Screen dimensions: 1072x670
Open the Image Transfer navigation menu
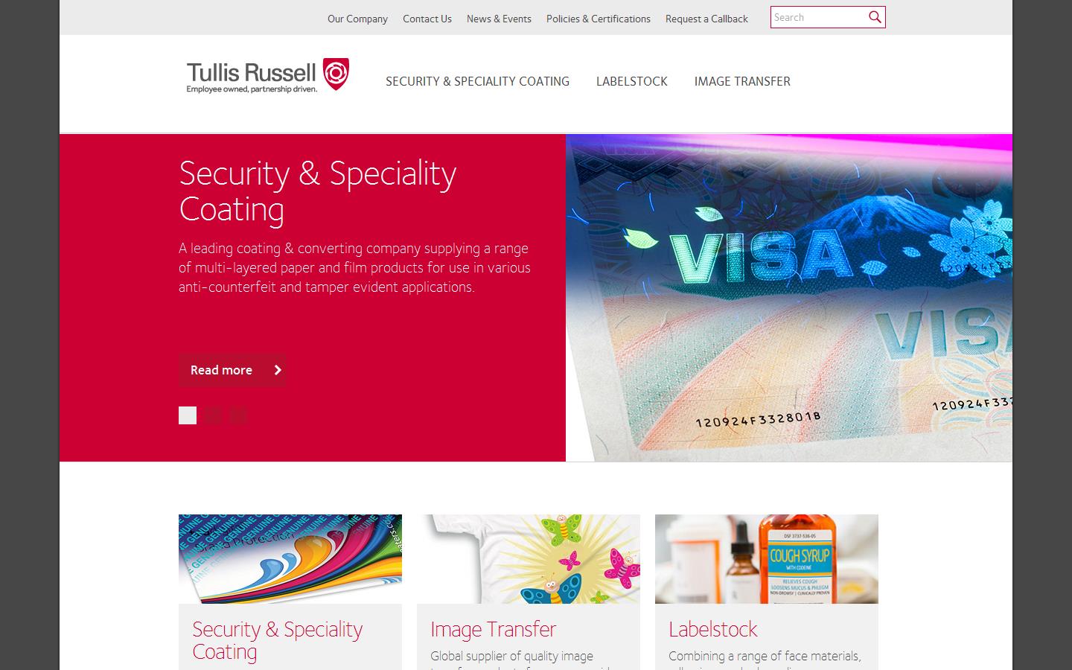tap(742, 81)
